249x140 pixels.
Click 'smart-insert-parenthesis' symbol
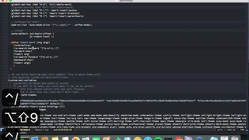pos(67,16)
